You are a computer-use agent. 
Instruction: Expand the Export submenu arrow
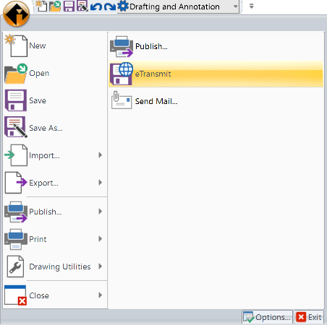click(101, 183)
